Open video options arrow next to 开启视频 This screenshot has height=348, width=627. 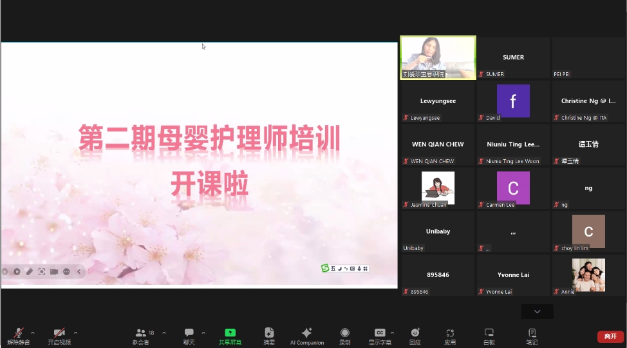tap(75, 333)
